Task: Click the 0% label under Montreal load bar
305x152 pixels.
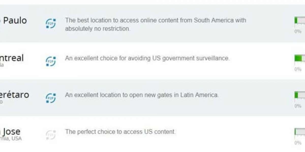Action: pyautogui.click(x=298, y=69)
